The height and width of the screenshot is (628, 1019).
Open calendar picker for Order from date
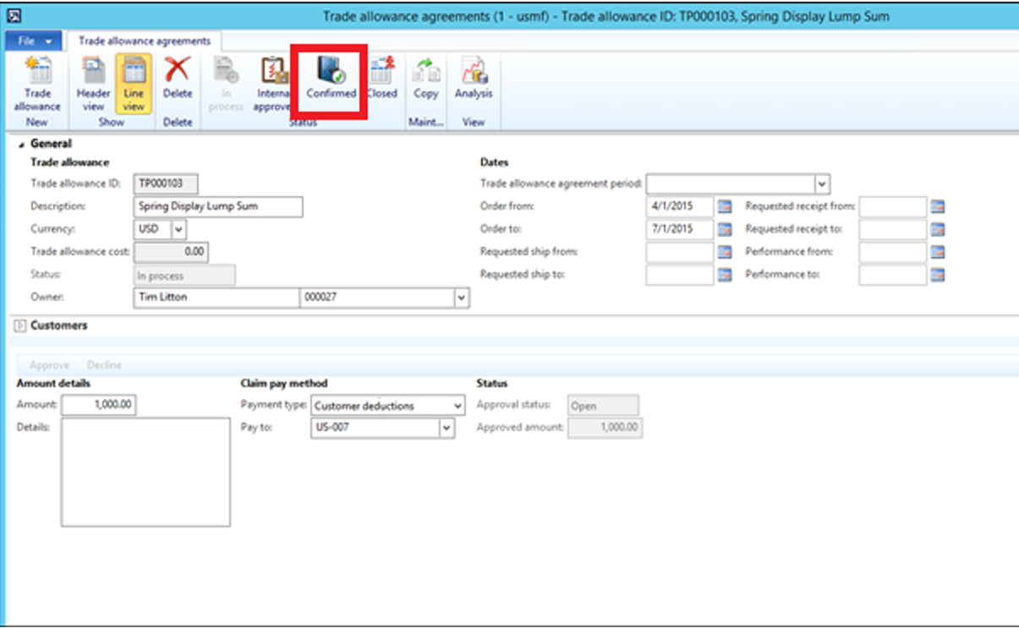(x=725, y=206)
